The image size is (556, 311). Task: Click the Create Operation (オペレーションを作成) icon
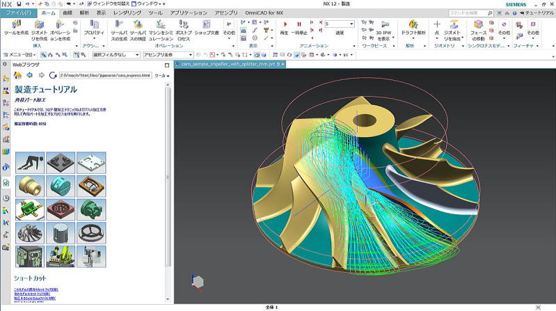(x=60, y=24)
